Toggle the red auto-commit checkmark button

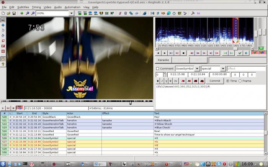coord(255,53)
